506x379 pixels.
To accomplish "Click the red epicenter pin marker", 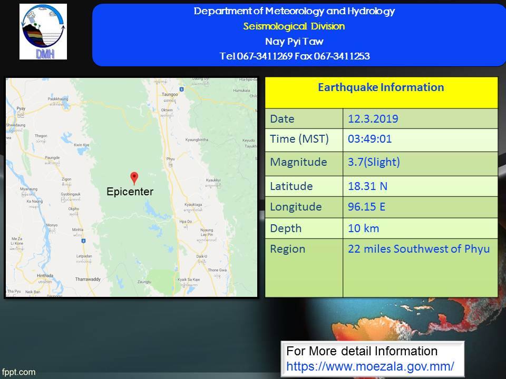I will pyautogui.click(x=134, y=177).
